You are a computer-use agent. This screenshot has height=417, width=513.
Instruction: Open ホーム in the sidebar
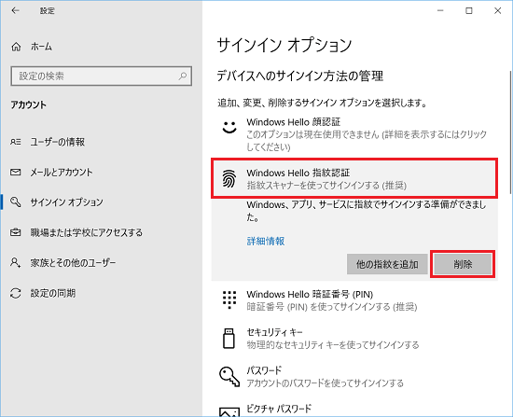(x=42, y=47)
